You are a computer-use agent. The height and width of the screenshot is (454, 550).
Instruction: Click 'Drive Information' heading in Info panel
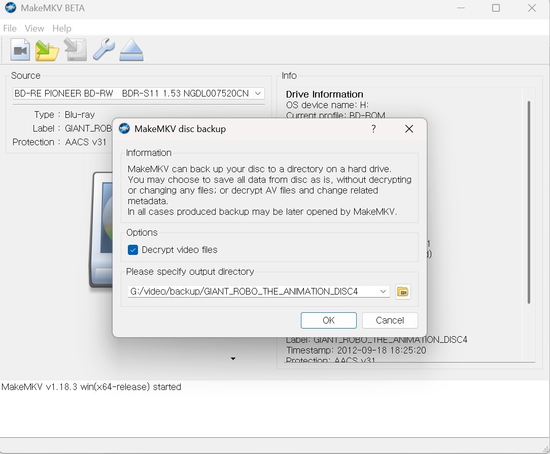324,94
